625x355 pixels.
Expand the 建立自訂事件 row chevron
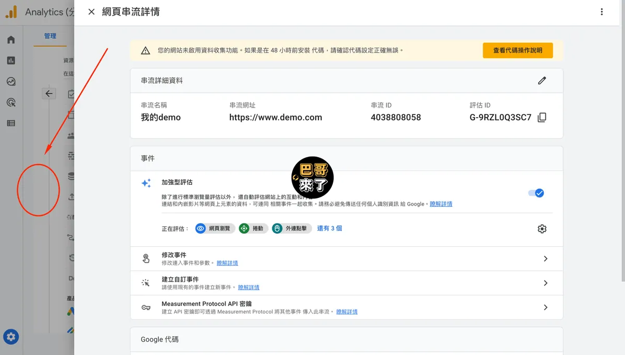tap(545, 283)
